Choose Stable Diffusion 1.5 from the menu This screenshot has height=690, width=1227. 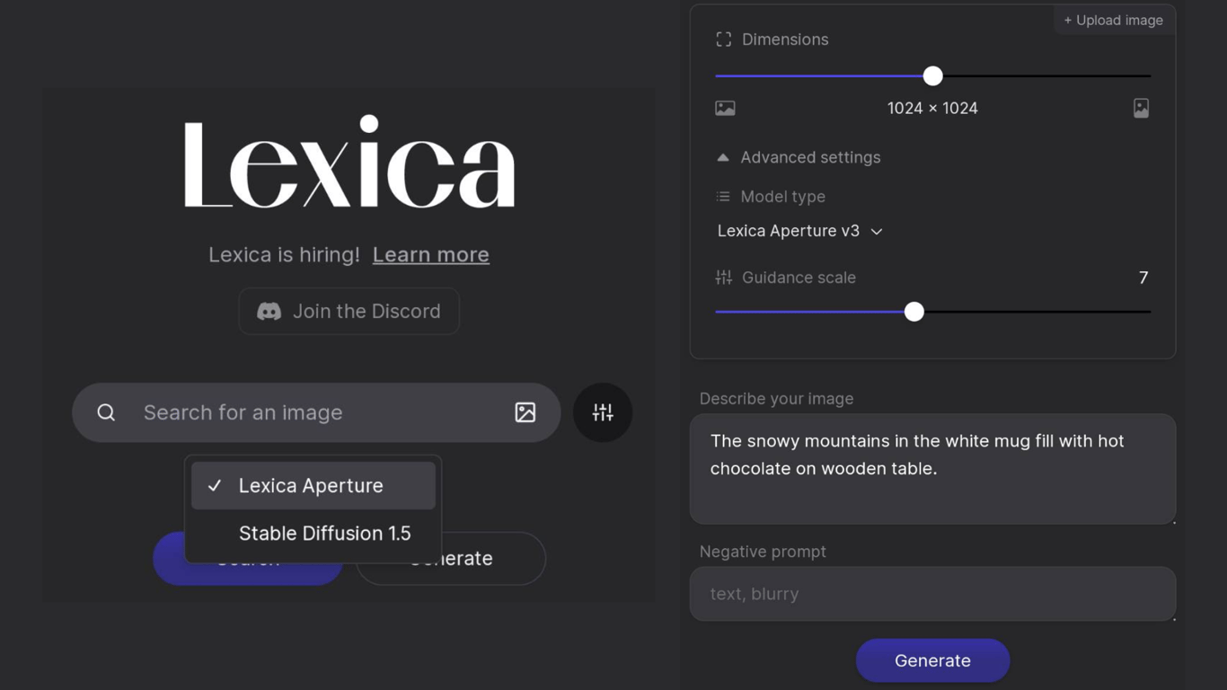[x=313, y=533]
